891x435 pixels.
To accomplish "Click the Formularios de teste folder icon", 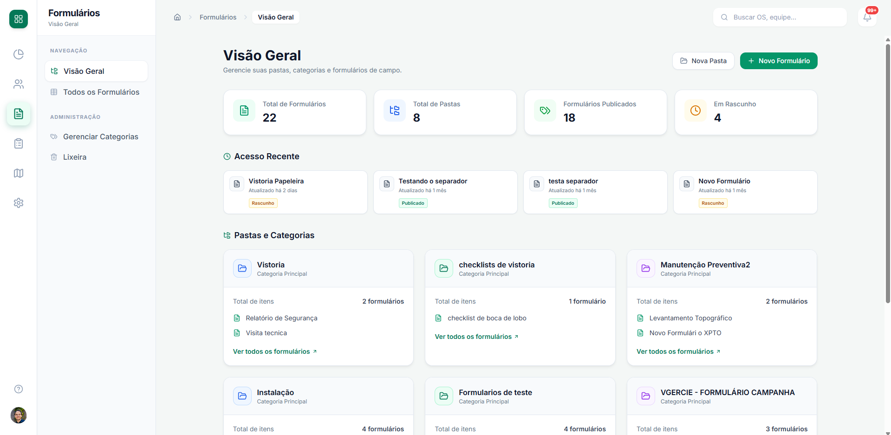I will (444, 396).
